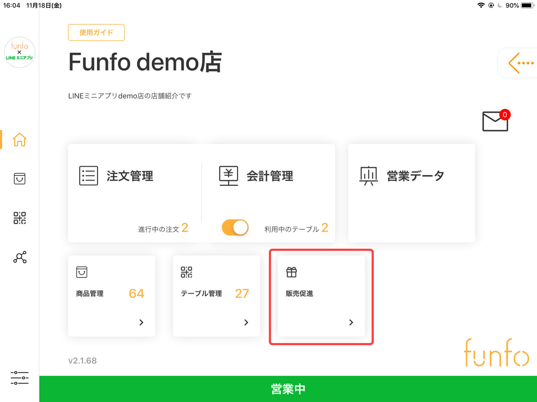537x402 pixels.
Task: Open 商品管理 product management label
Action: coord(90,293)
